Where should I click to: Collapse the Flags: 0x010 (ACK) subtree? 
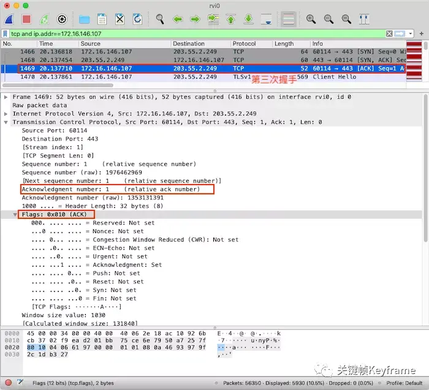pyautogui.click(x=15, y=215)
